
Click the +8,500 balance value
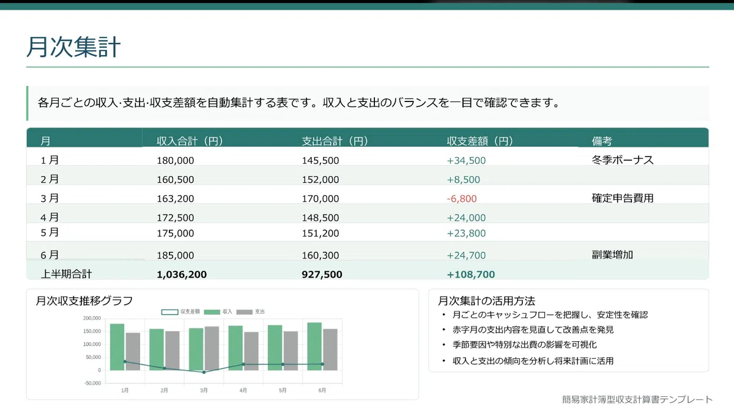pos(464,180)
